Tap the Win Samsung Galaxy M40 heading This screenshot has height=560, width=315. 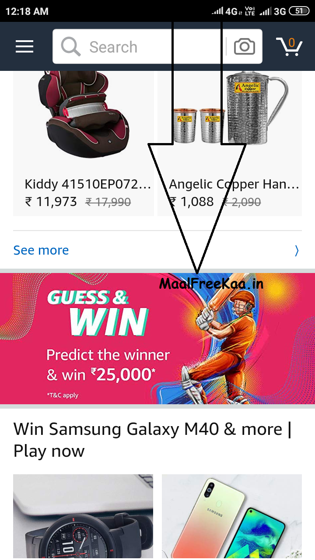point(153,440)
